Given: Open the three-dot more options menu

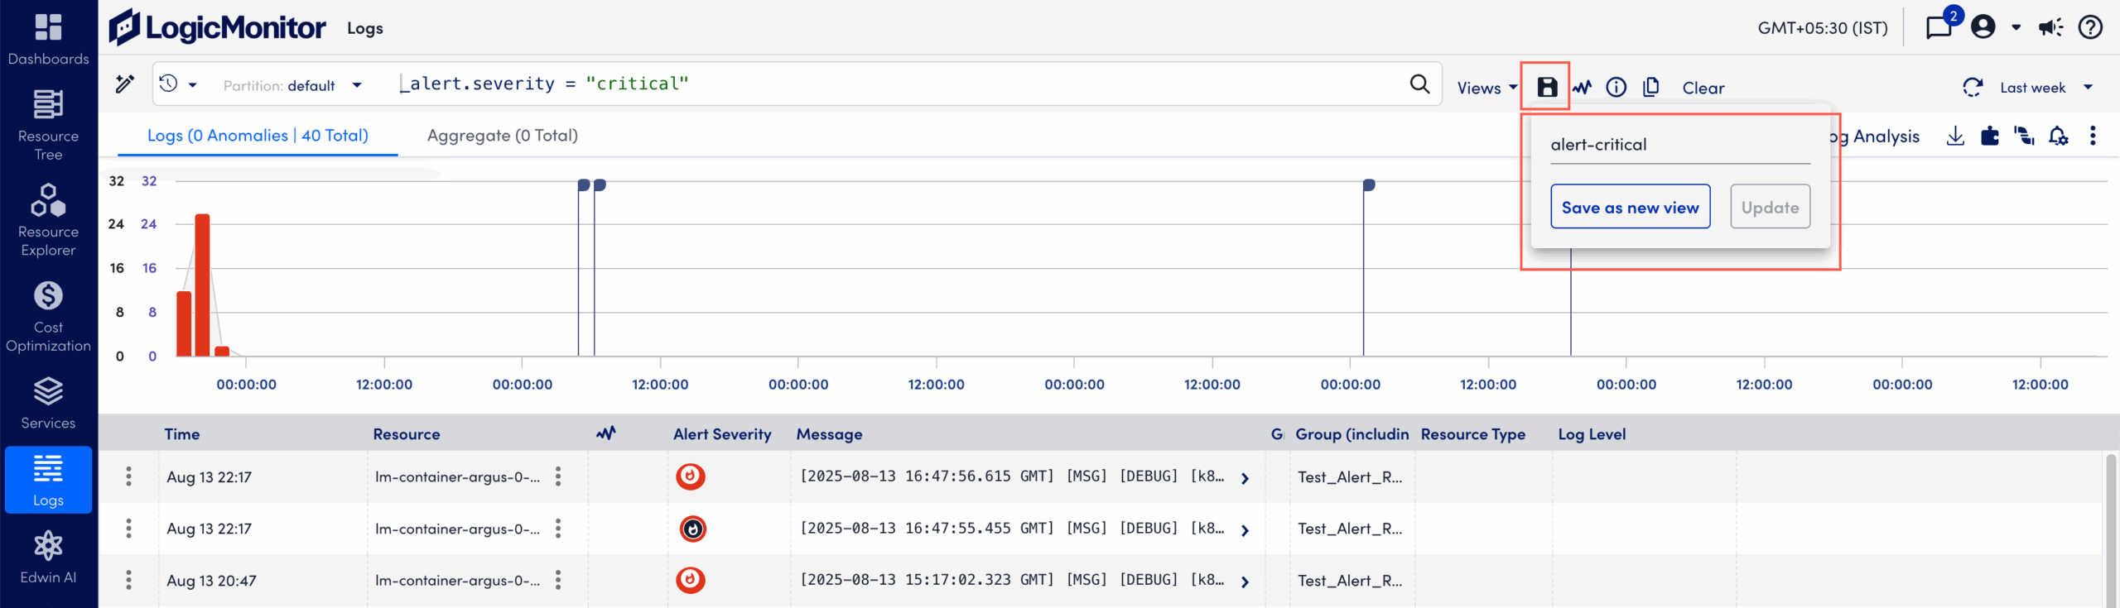Looking at the screenshot, I should click(x=2093, y=136).
